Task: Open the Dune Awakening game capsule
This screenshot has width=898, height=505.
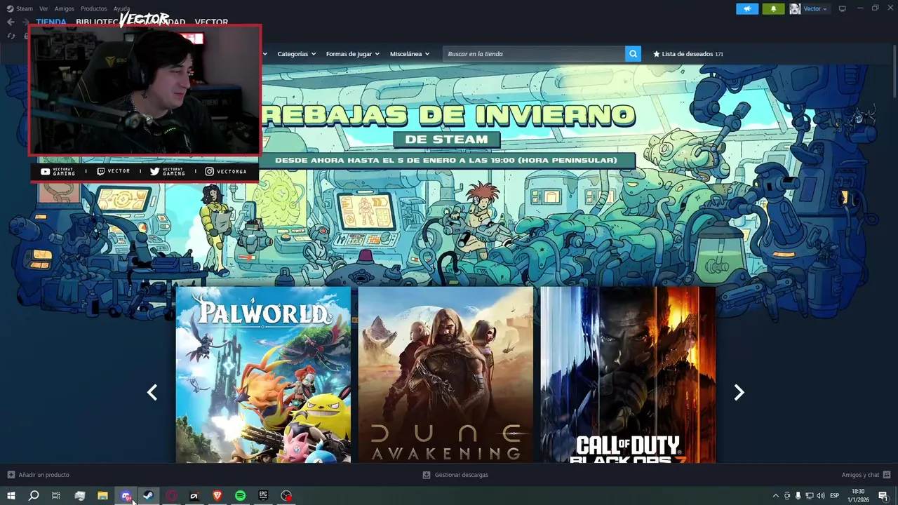Action: tap(445, 375)
